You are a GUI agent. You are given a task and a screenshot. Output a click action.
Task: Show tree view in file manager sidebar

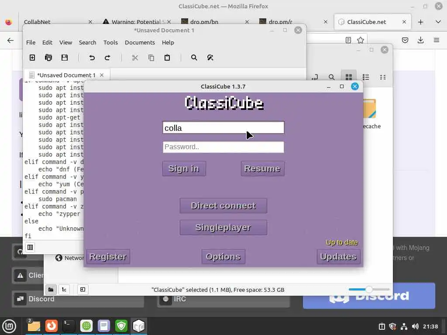click(x=64, y=290)
